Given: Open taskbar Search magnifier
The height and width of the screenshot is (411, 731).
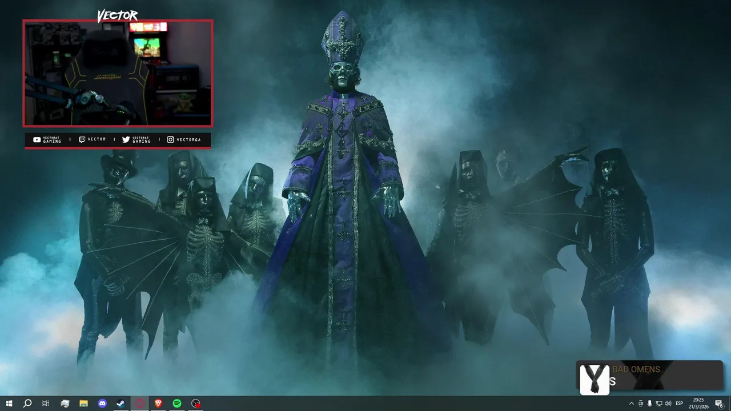Looking at the screenshot, I should [x=27, y=404].
